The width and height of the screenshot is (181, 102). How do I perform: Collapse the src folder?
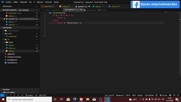[20, 39]
